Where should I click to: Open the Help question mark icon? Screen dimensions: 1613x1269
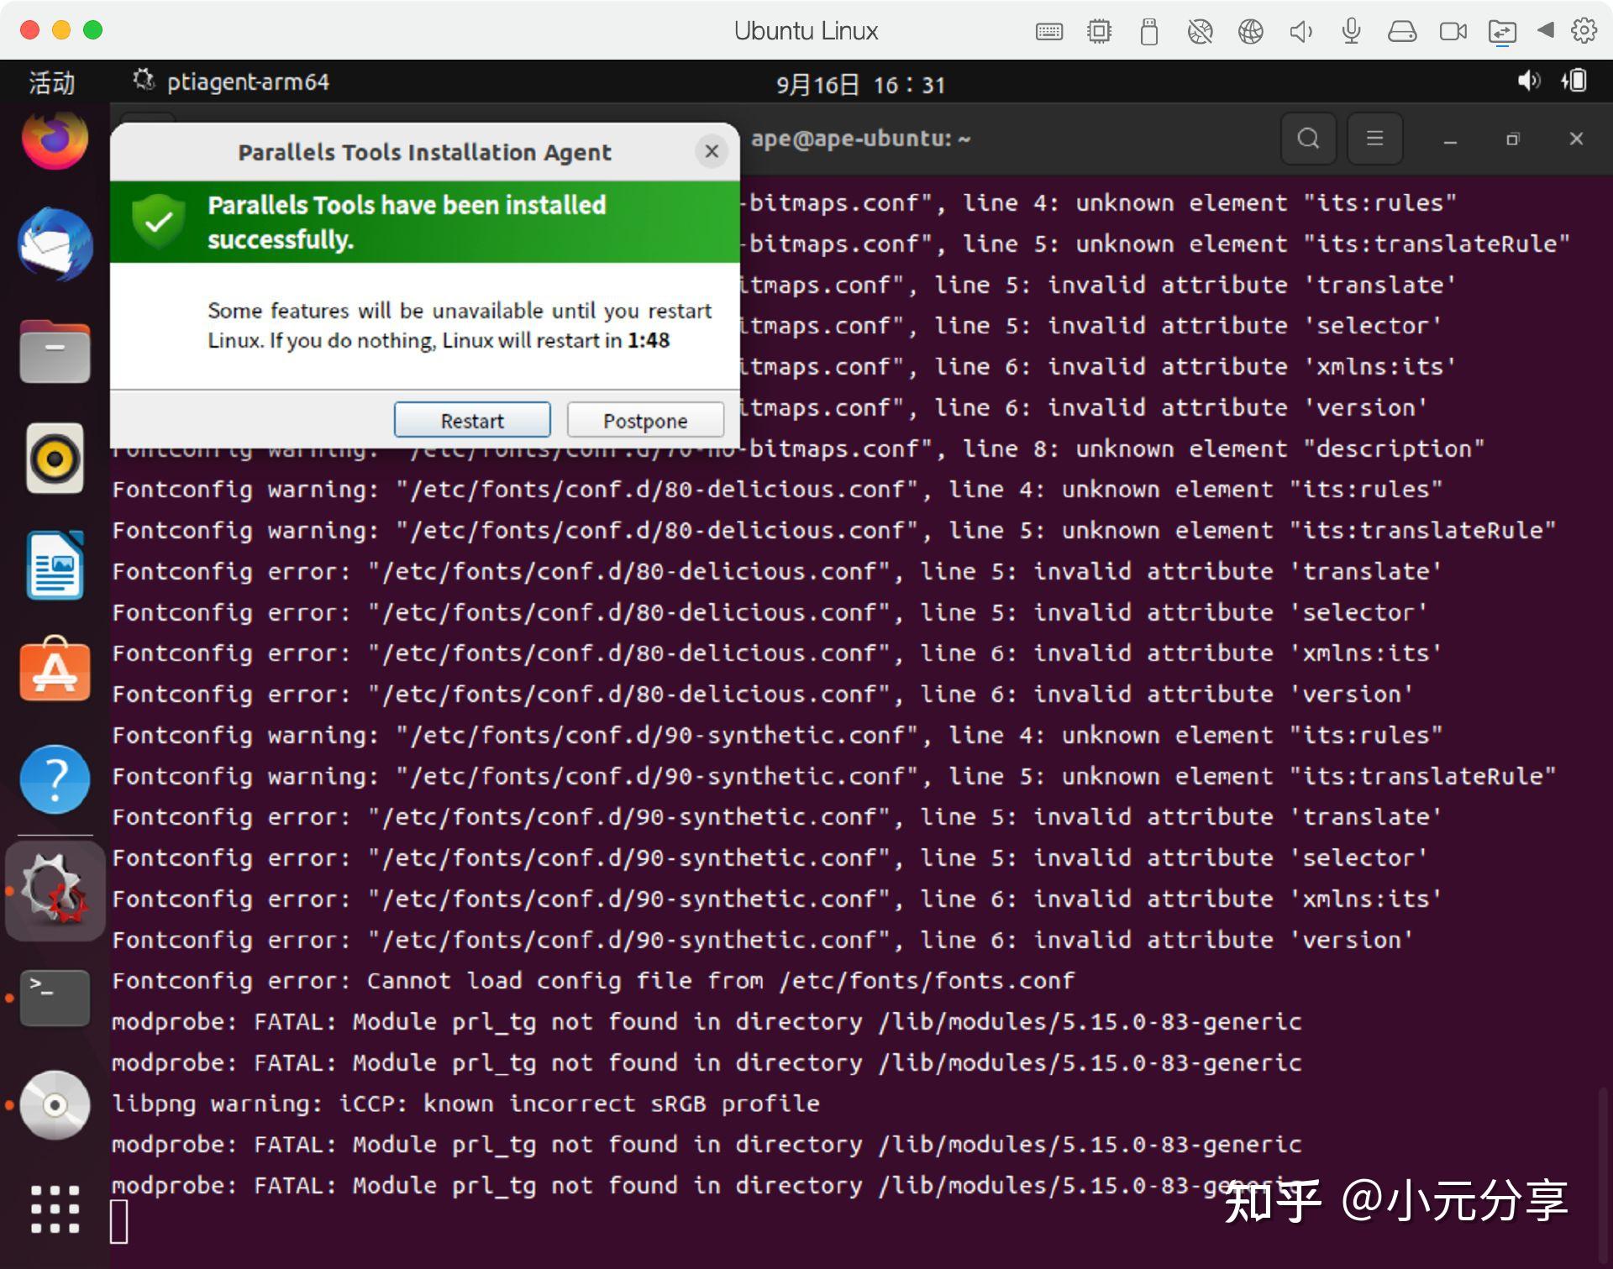pos(55,779)
